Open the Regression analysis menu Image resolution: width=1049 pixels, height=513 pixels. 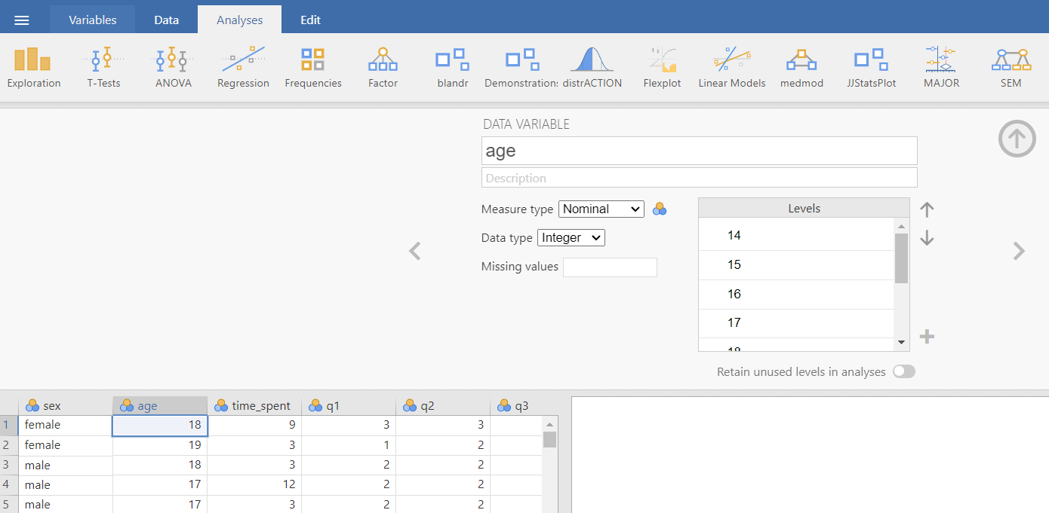(x=243, y=68)
